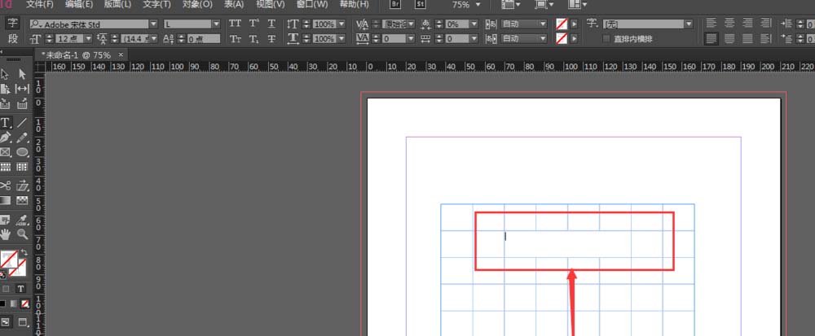Close the 未命名-1 document tab

121,53
